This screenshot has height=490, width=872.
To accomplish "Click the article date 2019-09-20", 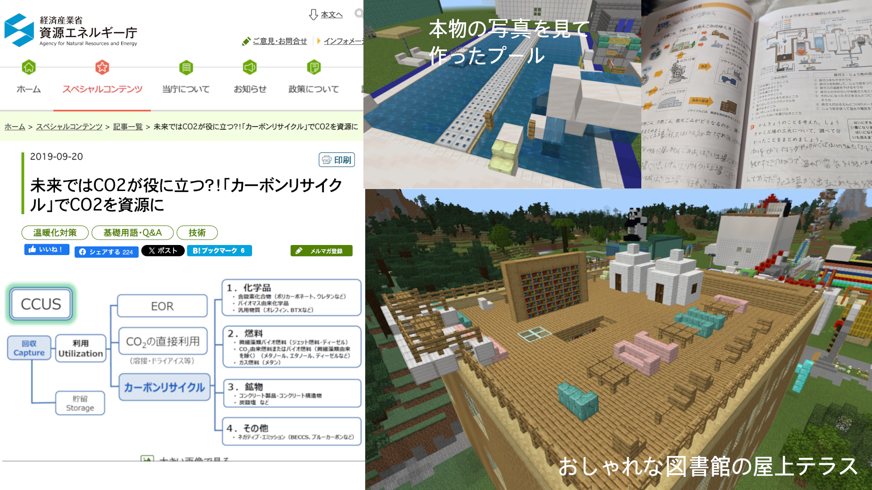I will click(x=56, y=157).
